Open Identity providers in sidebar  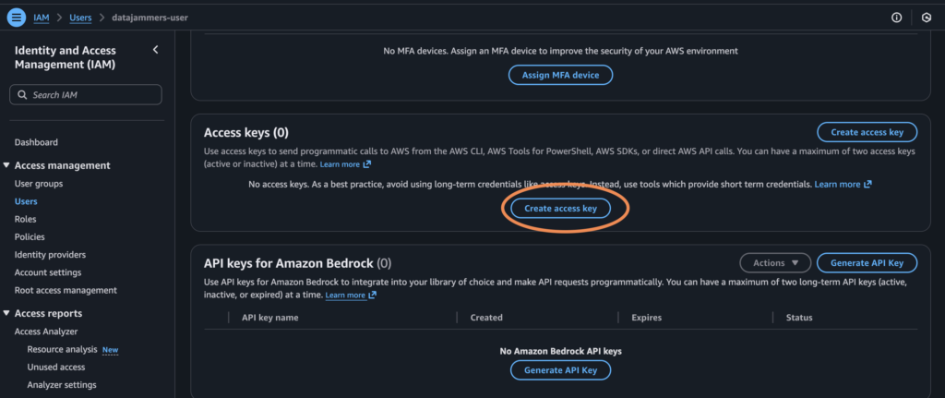pos(50,255)
